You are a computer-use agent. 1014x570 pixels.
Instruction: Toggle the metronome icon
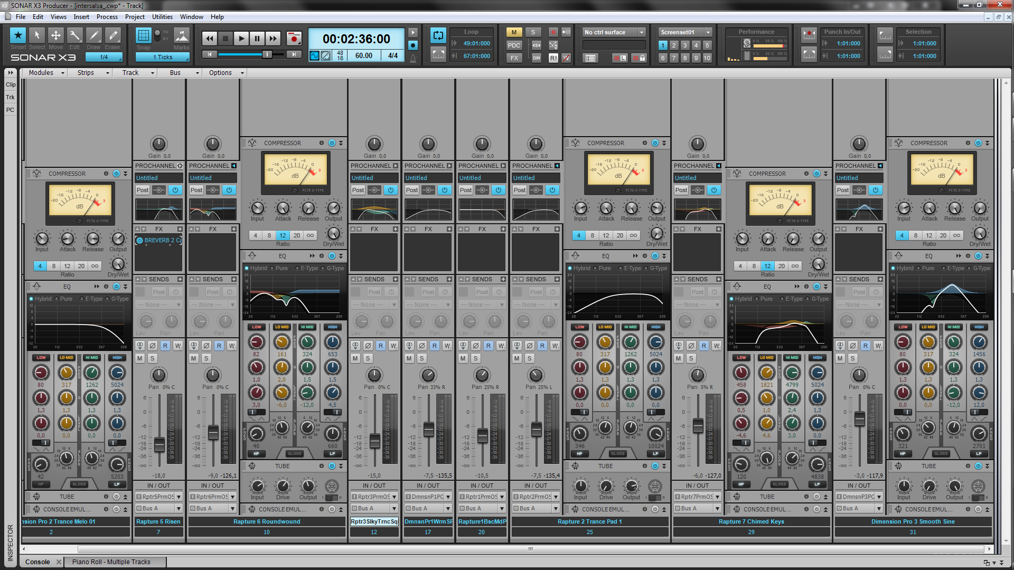coord(413,58)
